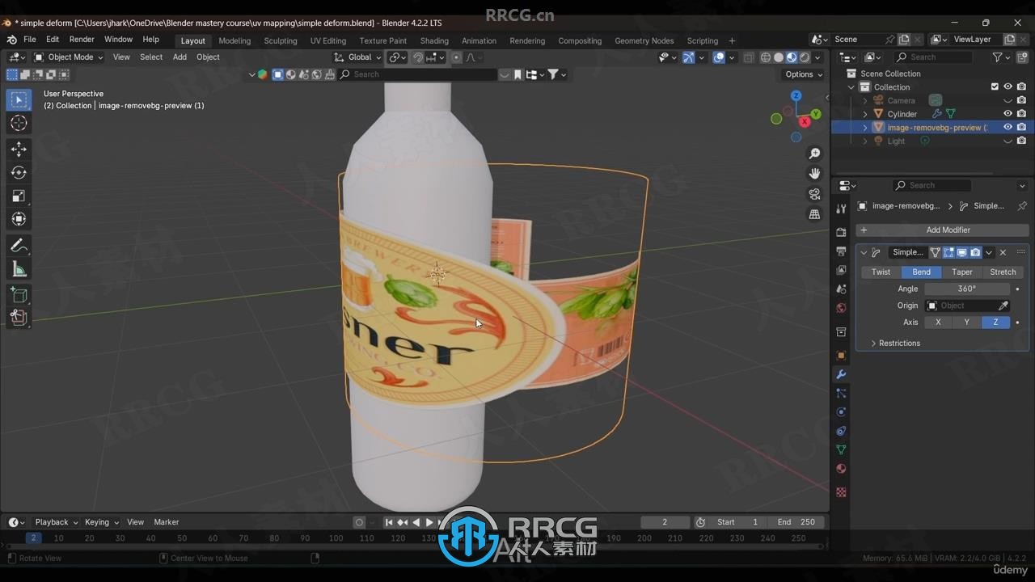
Task: Select the Taper deform mode
Action: [x=962, y=272]
